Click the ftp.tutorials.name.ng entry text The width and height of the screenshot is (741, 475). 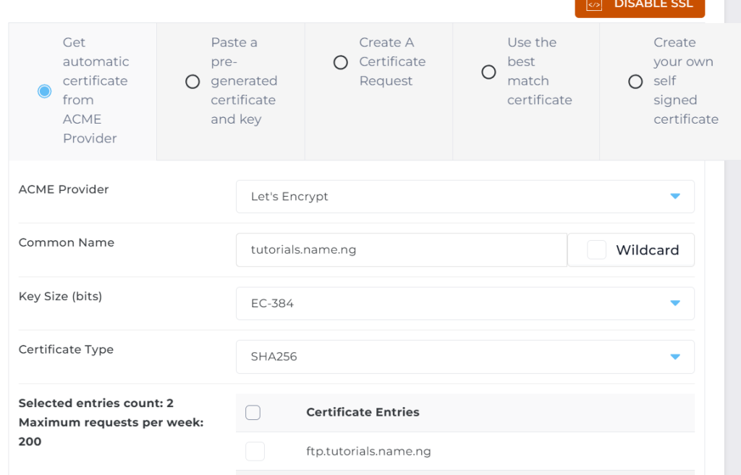[368, 452]
